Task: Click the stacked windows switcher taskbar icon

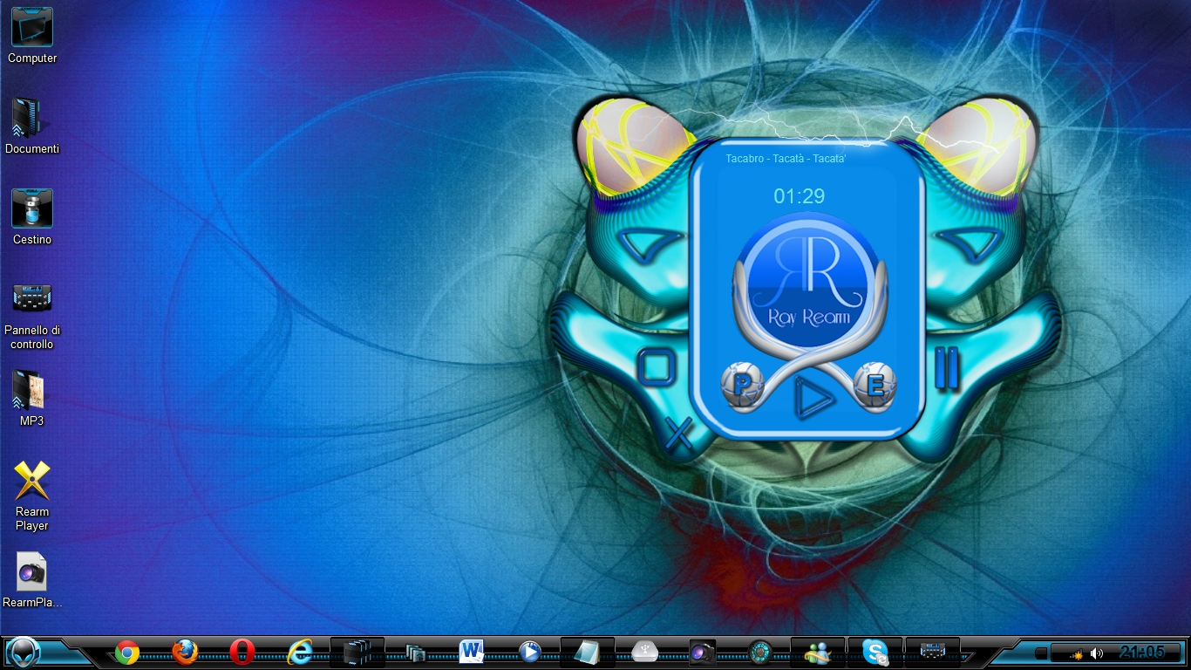Action: pyautogui.click(x=415, y=652)
